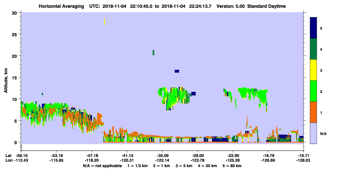Click the end time '22:24:13.7' in title

tap(200, 6)
